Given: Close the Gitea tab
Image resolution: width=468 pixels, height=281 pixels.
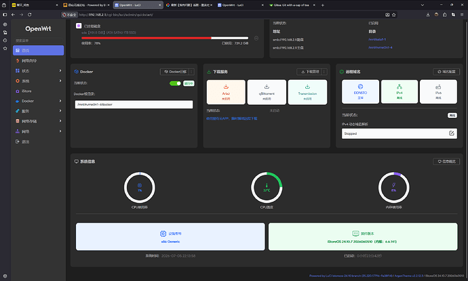Looking at the screenshot, I should coord(314,5).
